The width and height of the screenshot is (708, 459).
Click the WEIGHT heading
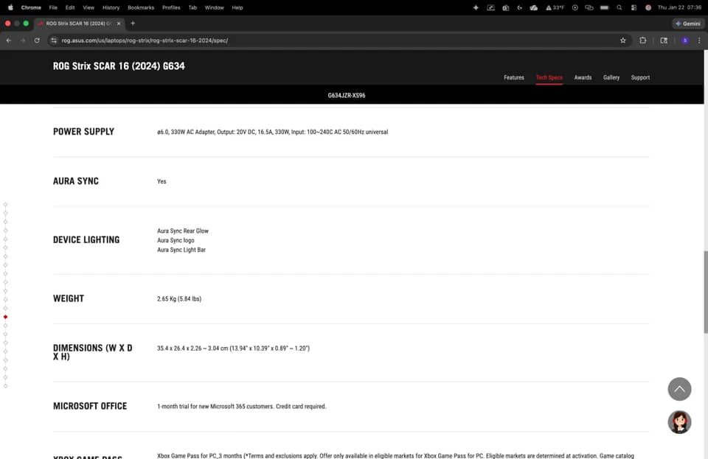click(69, 298)
